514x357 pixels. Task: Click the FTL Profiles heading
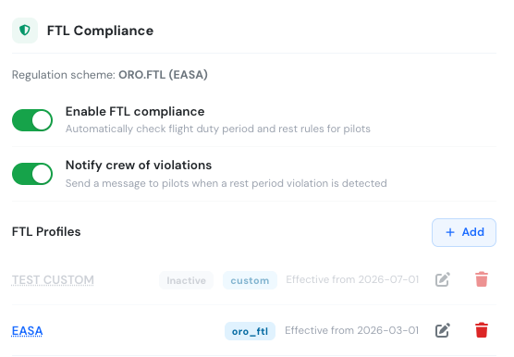pyautogui.click(x=46, y=232)
